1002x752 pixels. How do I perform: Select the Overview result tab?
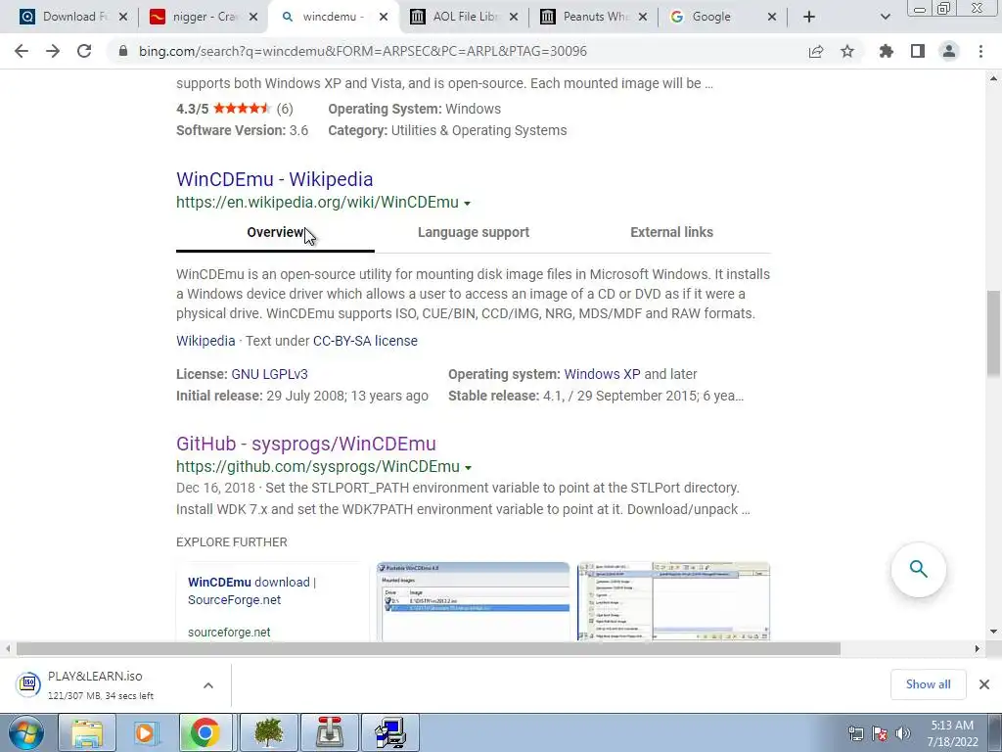(275, 233)
